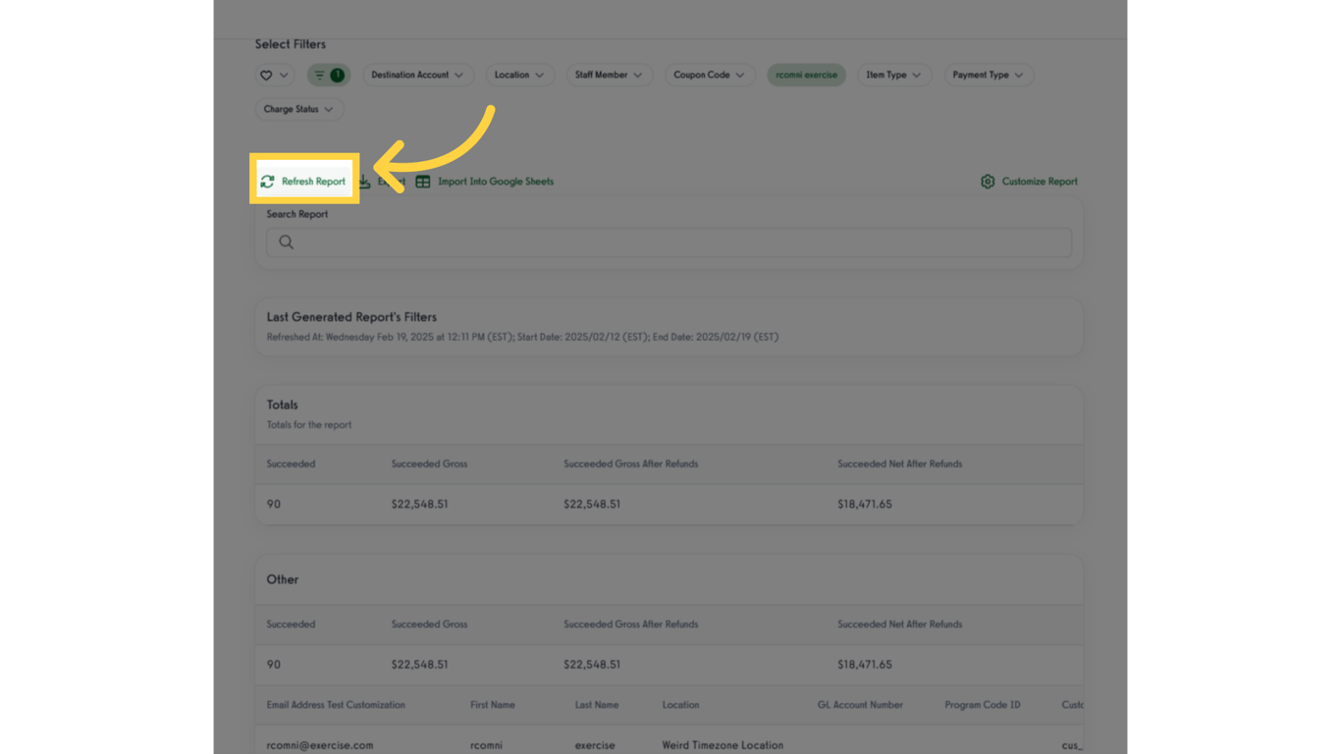Click the First Name column header
The height and width of the screenshot is (754, 1341).
492,705
